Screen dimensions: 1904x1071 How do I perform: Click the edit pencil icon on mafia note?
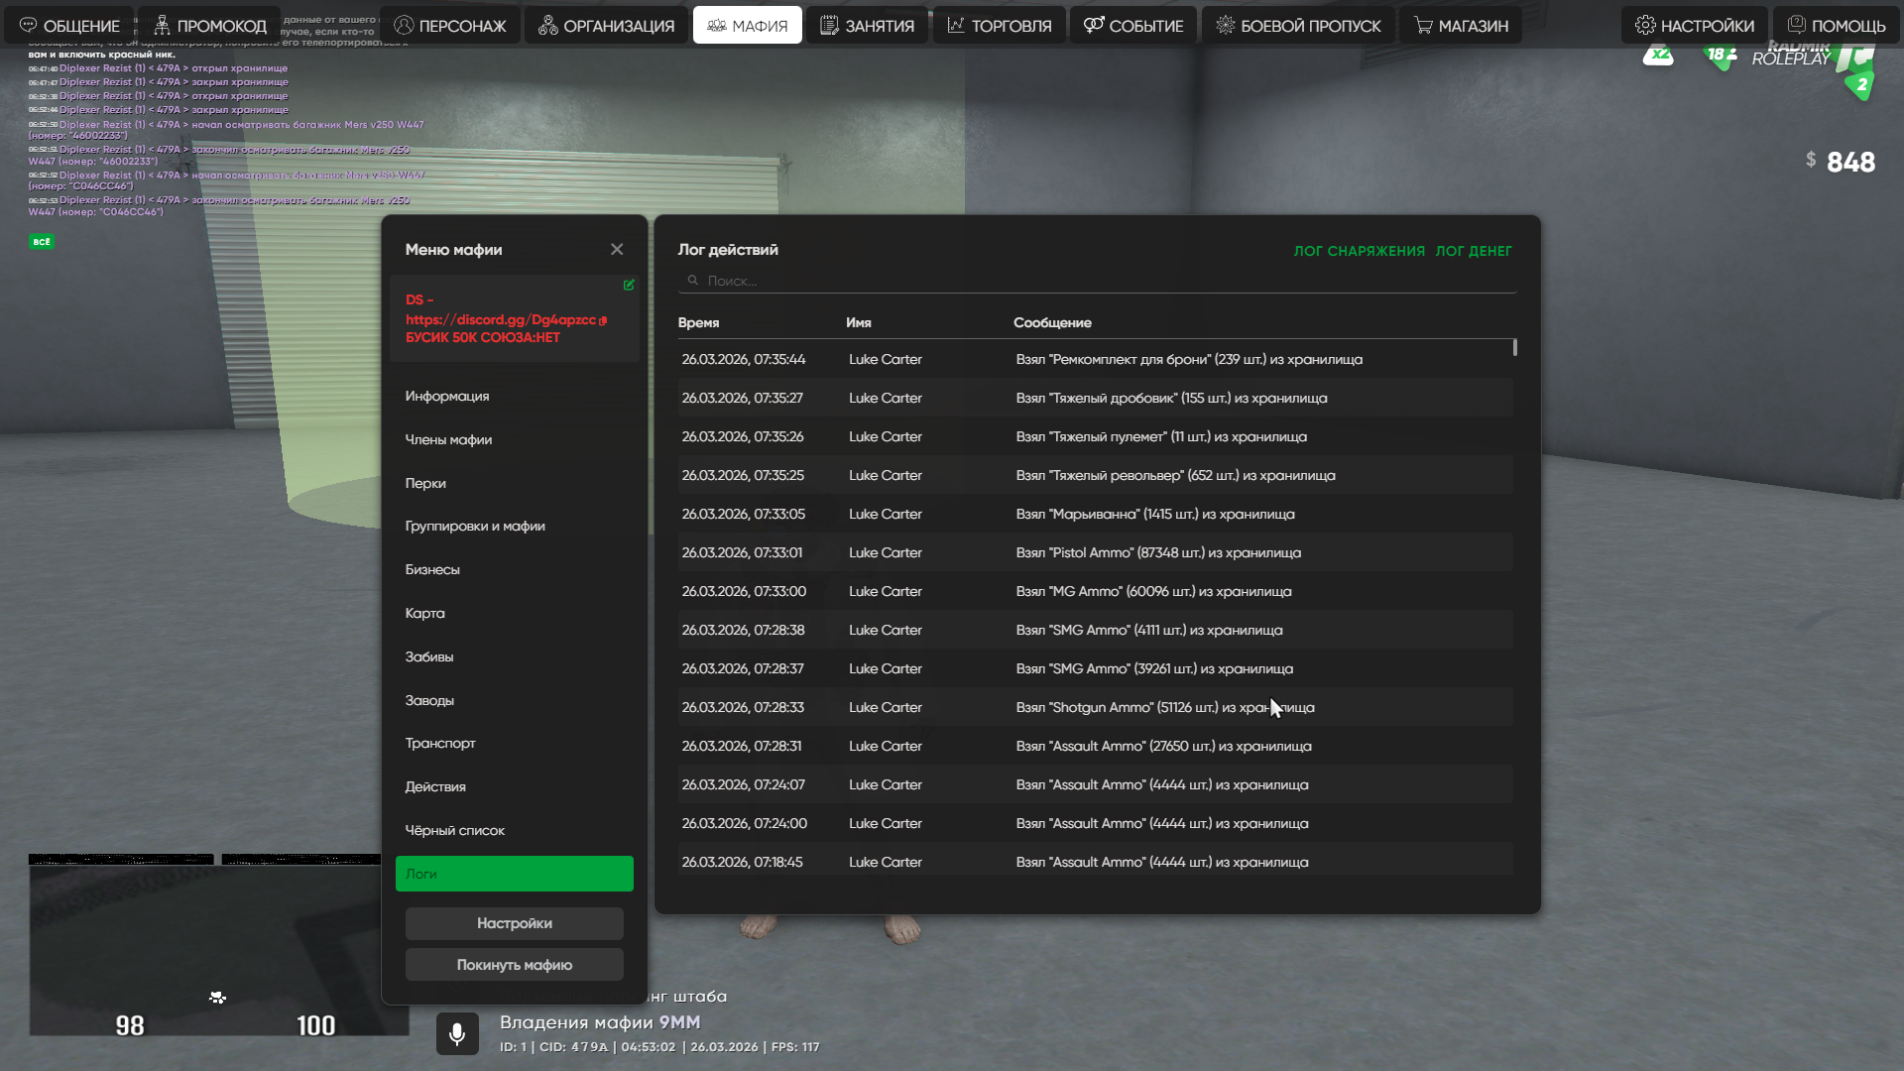[629, 286]
